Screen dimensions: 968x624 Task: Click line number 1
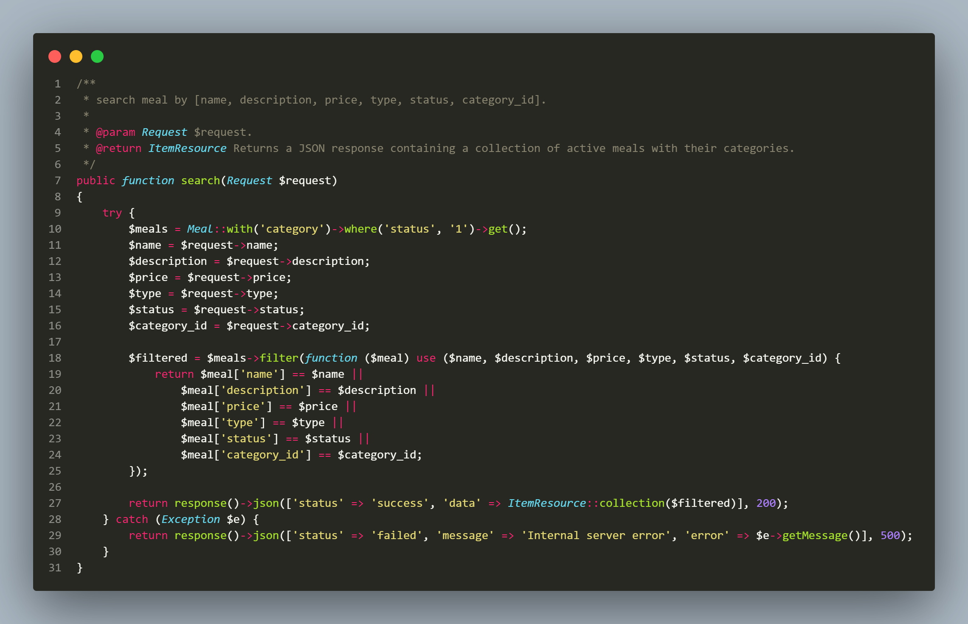(x=58, y=84)
